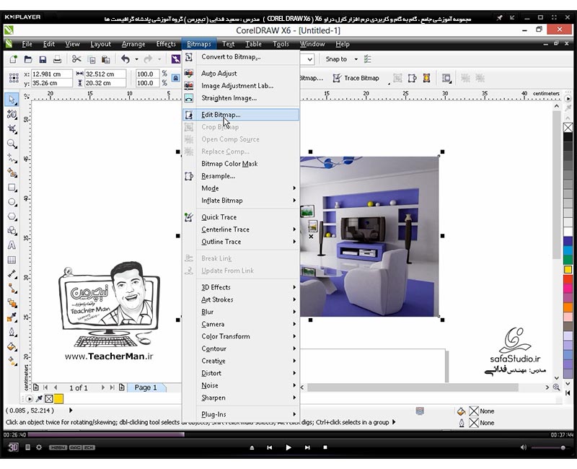
Task: Select the no-color X swatch in palette
Action: (568, 128)
